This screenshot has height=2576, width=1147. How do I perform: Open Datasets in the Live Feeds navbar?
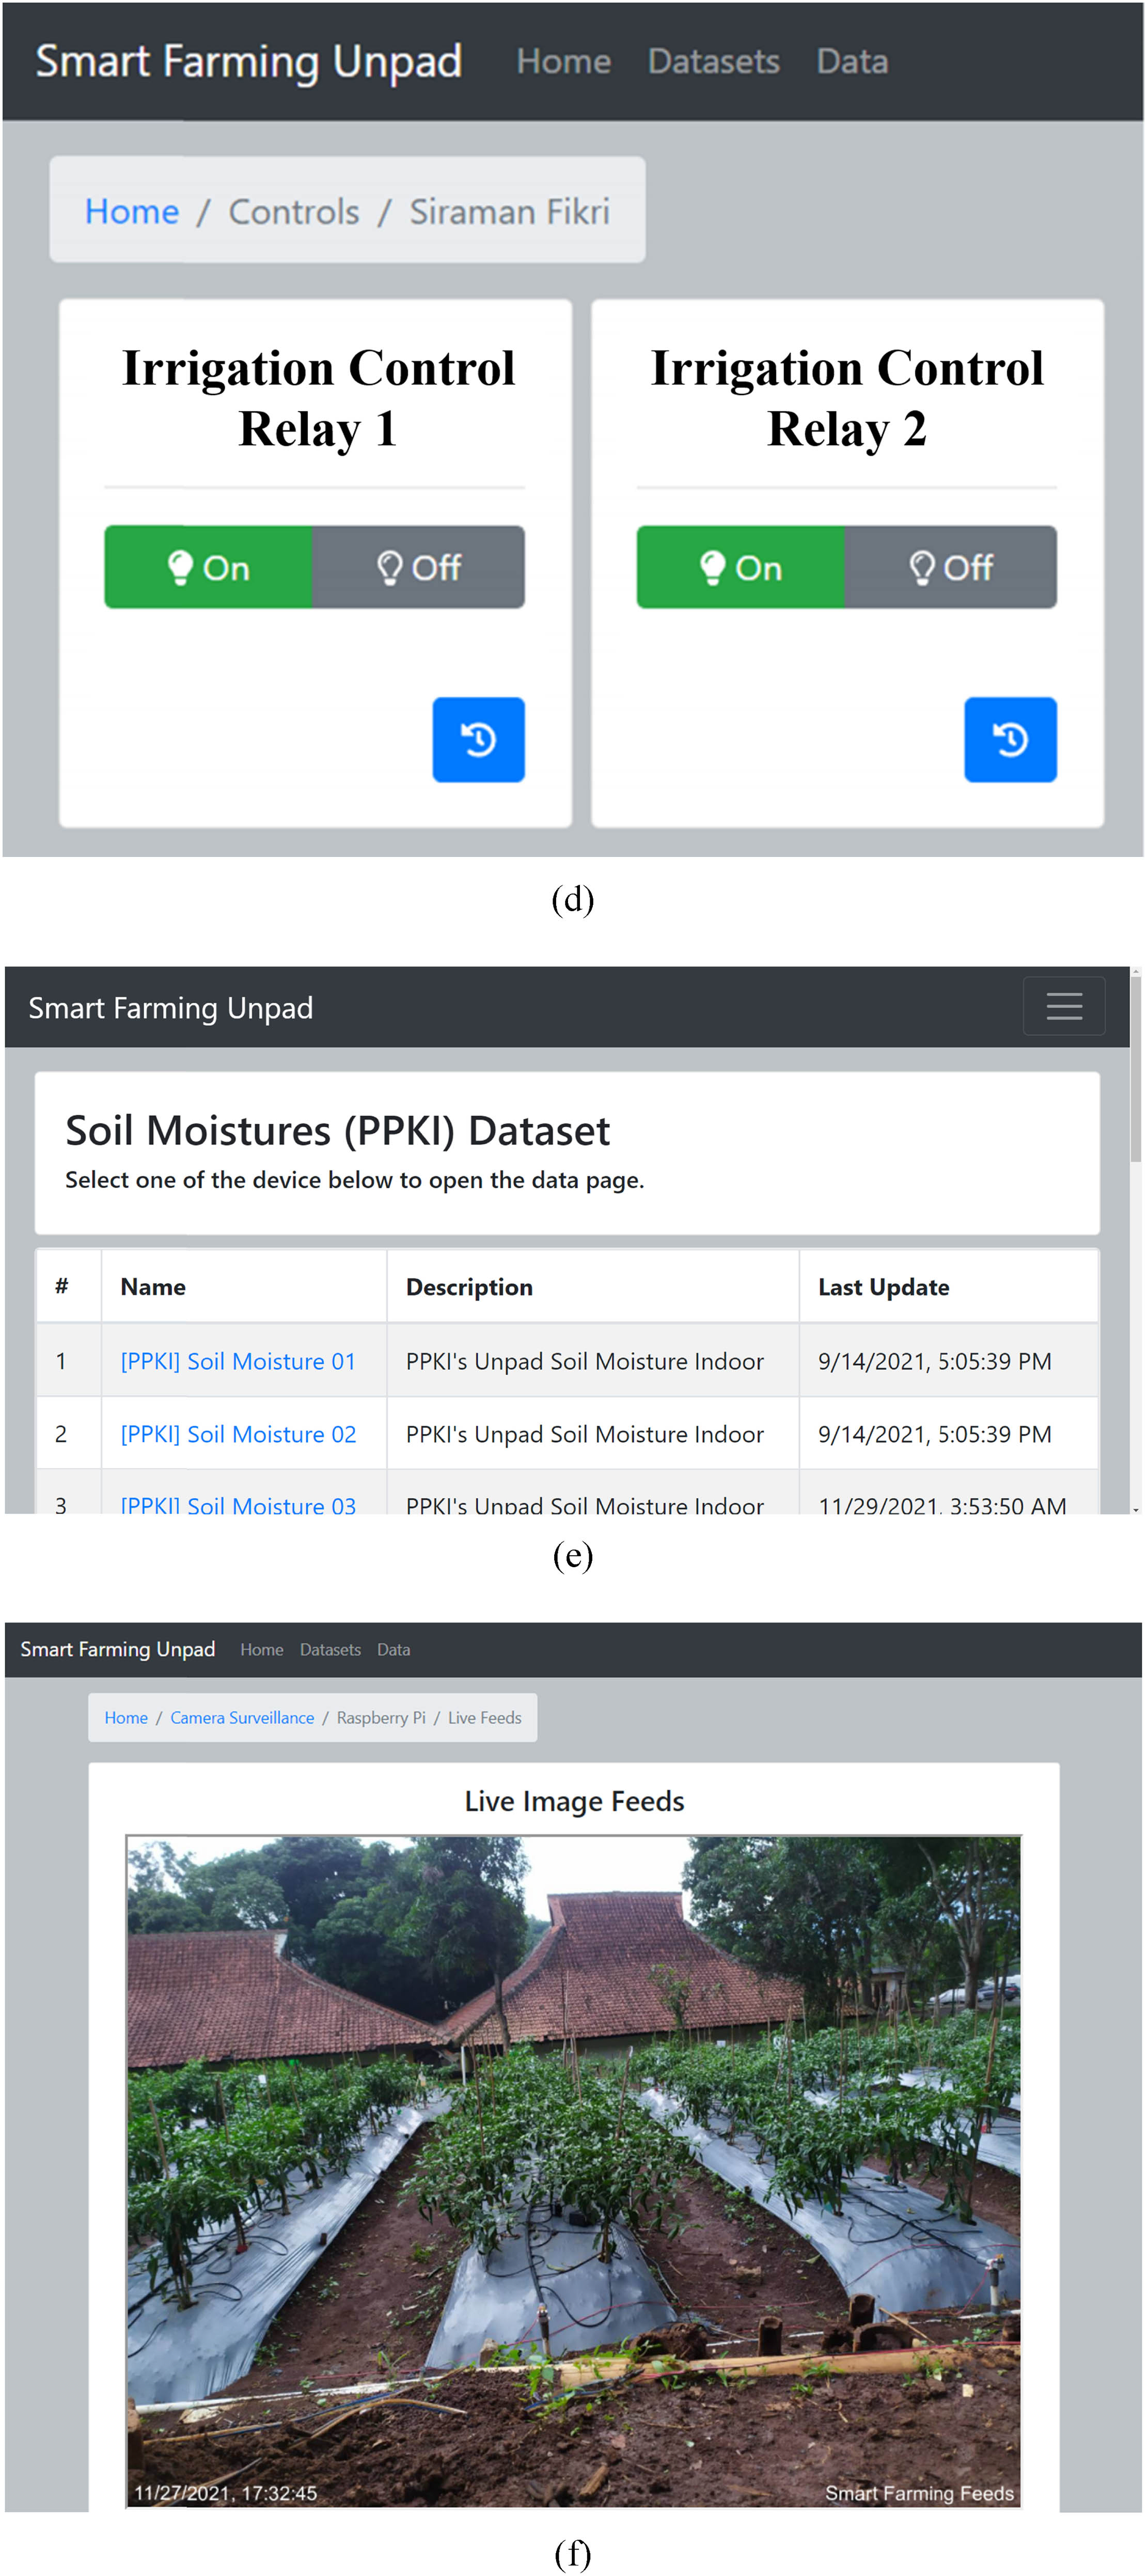(330, 1649)
